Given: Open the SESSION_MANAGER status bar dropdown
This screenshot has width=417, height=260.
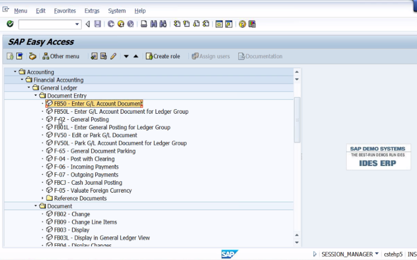Looking at the screenshot, I should 377,254.
